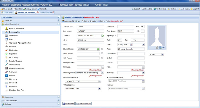Expand the Chart Documents section
The height and width of the screenshot is (108, 200).
pyautogui.click(x=58, y=101)
